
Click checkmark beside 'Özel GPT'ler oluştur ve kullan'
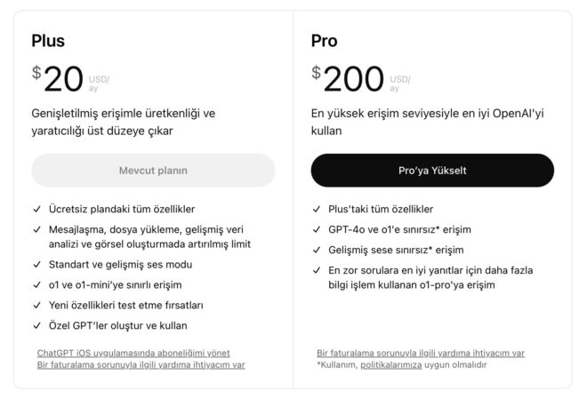point(36,325)
